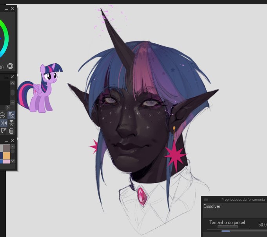Click the color set scrollbar thumb
This screenshot has height=237, width=267.
(13, 151)
